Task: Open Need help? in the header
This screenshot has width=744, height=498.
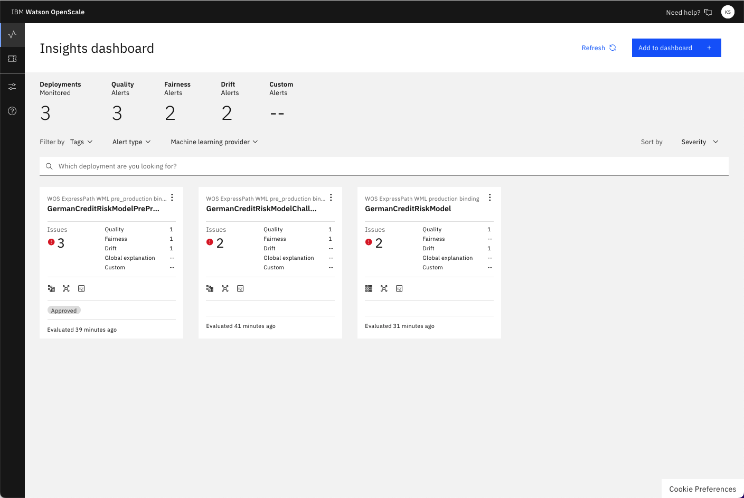Action: [x=689, y=12]
